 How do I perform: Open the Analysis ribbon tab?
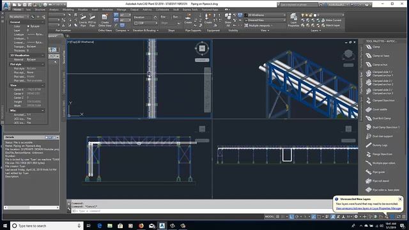pos(54,10)
